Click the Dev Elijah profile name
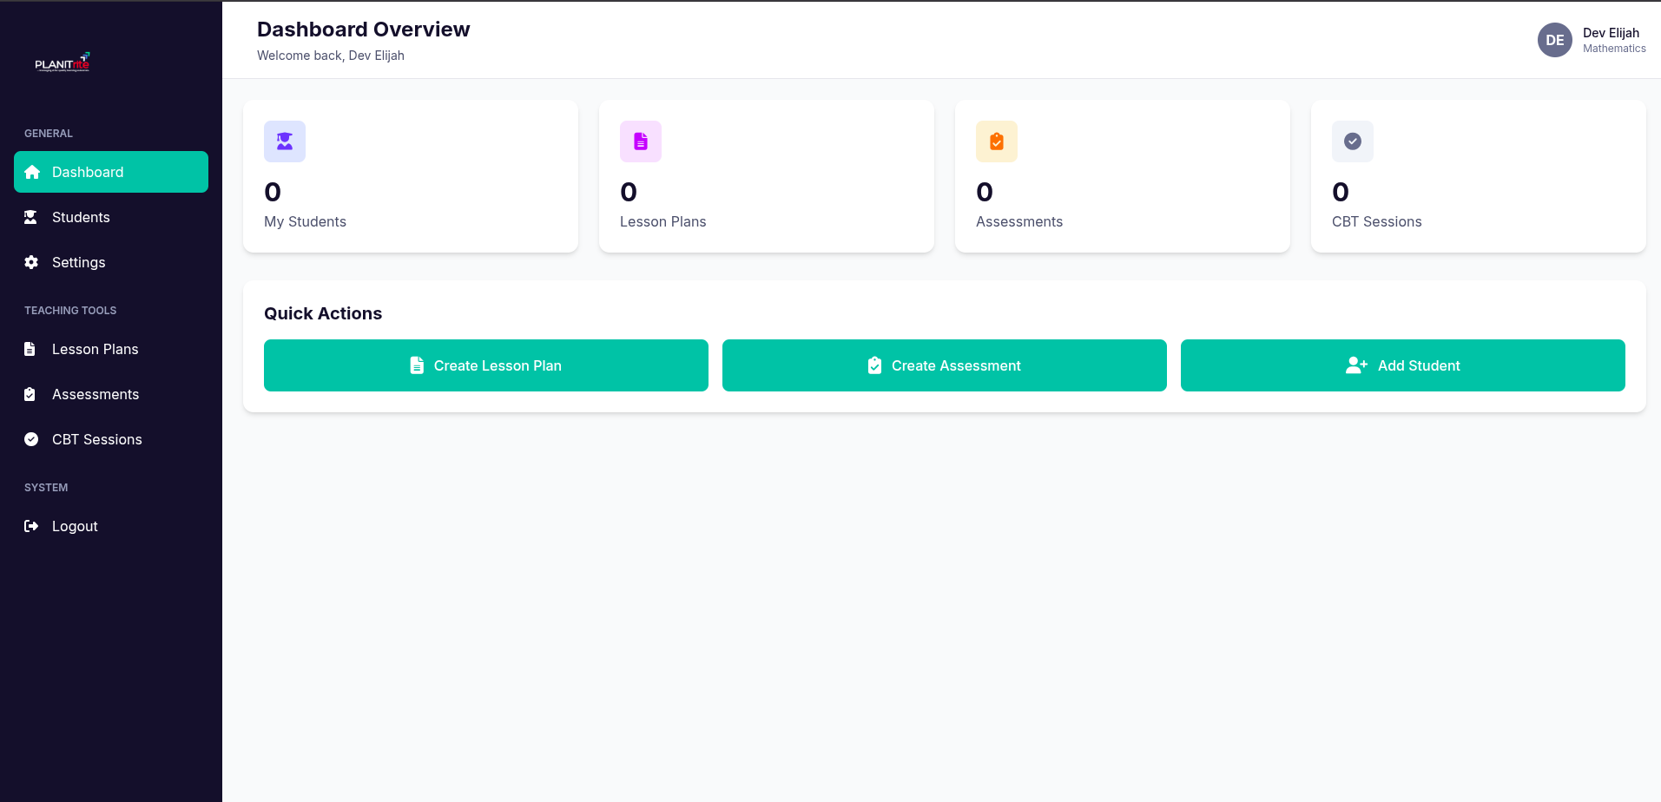The height and width of the screenshot is (802, 1661). [x=1611, y=33]
